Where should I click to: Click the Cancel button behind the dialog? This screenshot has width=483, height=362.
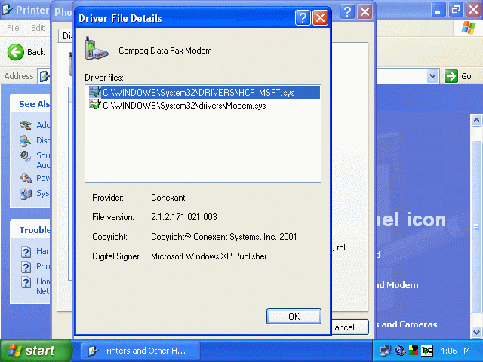[x=350, y=327]
